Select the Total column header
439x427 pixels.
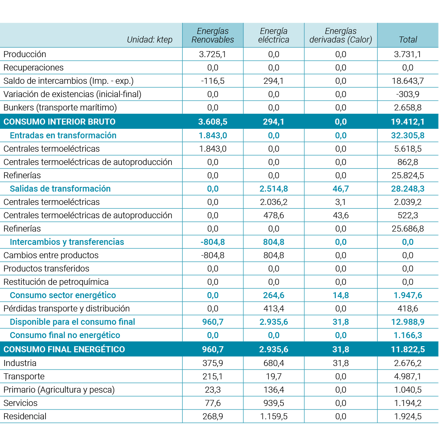[x=408, y=40]
